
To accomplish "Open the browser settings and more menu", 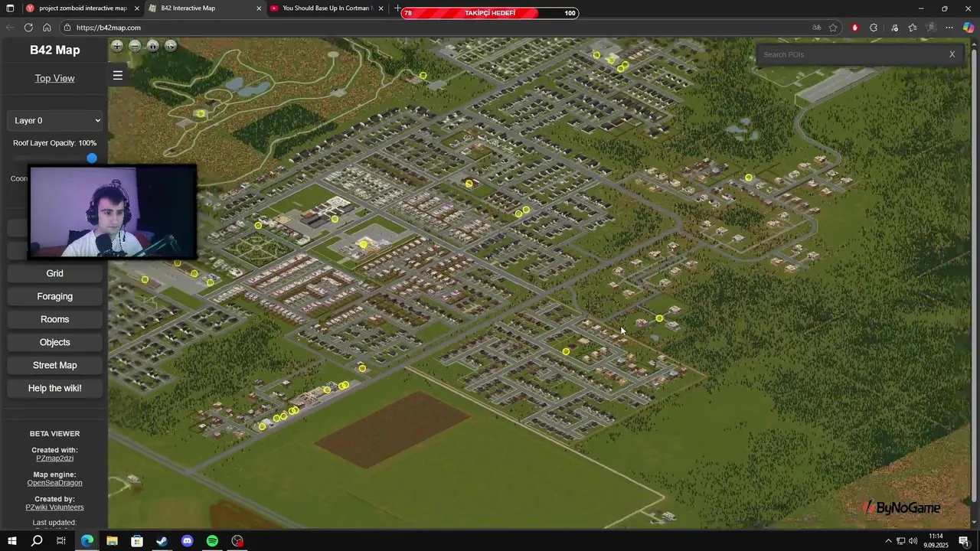I will click(949, 28).
